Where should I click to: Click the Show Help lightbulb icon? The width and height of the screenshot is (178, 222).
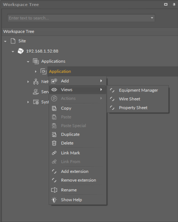pyautogui.click(x=54, y=200)
